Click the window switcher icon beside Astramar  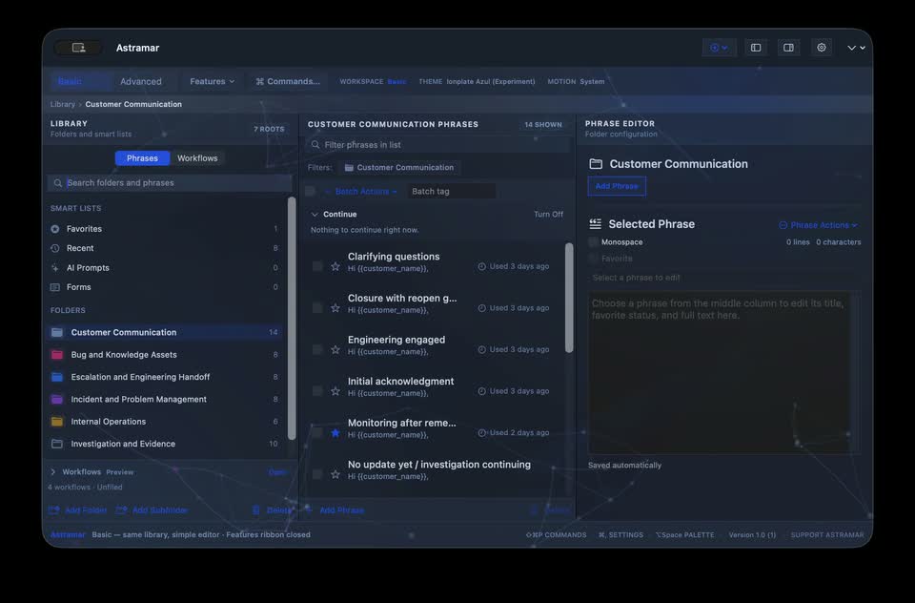[79, 48]
